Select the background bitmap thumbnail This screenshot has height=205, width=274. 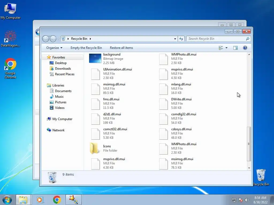pyautogui.click(x=95, y=58)
